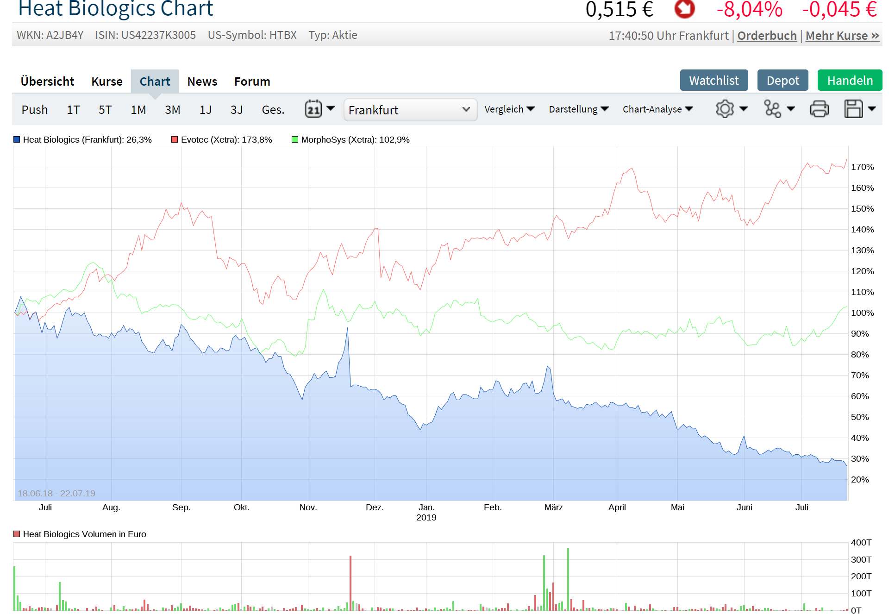Expand the Vergleich menu
895x614 pixels.
point(509,109)
